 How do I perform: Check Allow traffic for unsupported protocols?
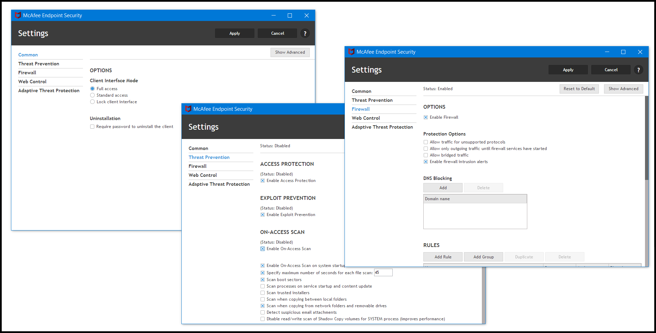(x=426, y=142)
